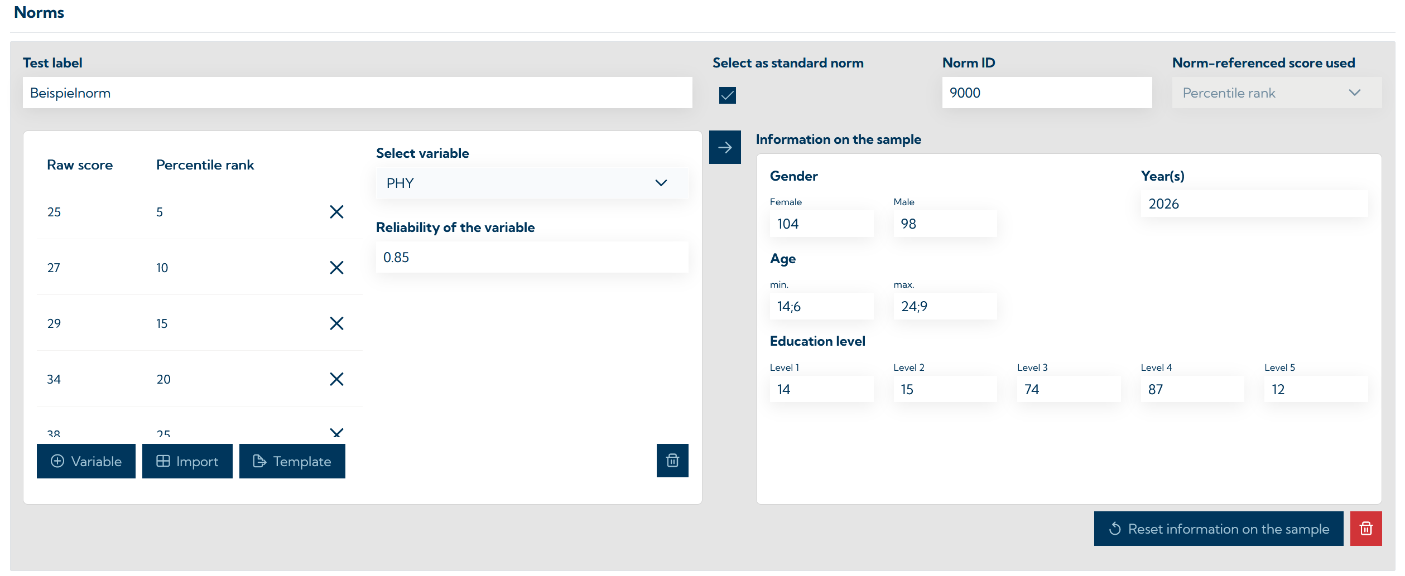Add a new variable with Variable button

(86, 461)
